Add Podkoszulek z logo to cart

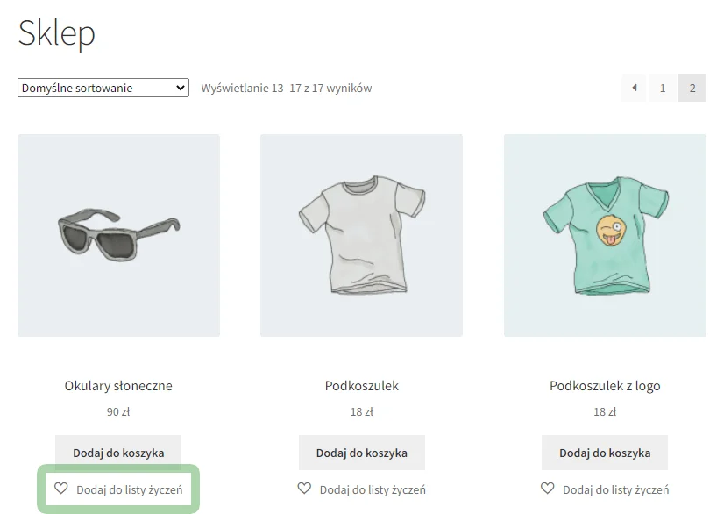point(605,453)
